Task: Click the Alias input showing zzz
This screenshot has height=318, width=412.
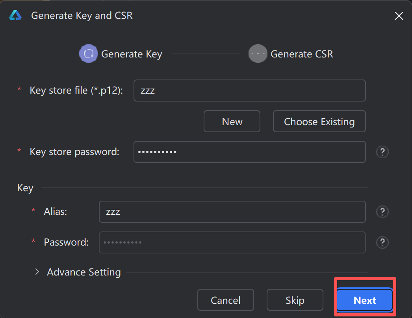Action: [x=232, y=212]
